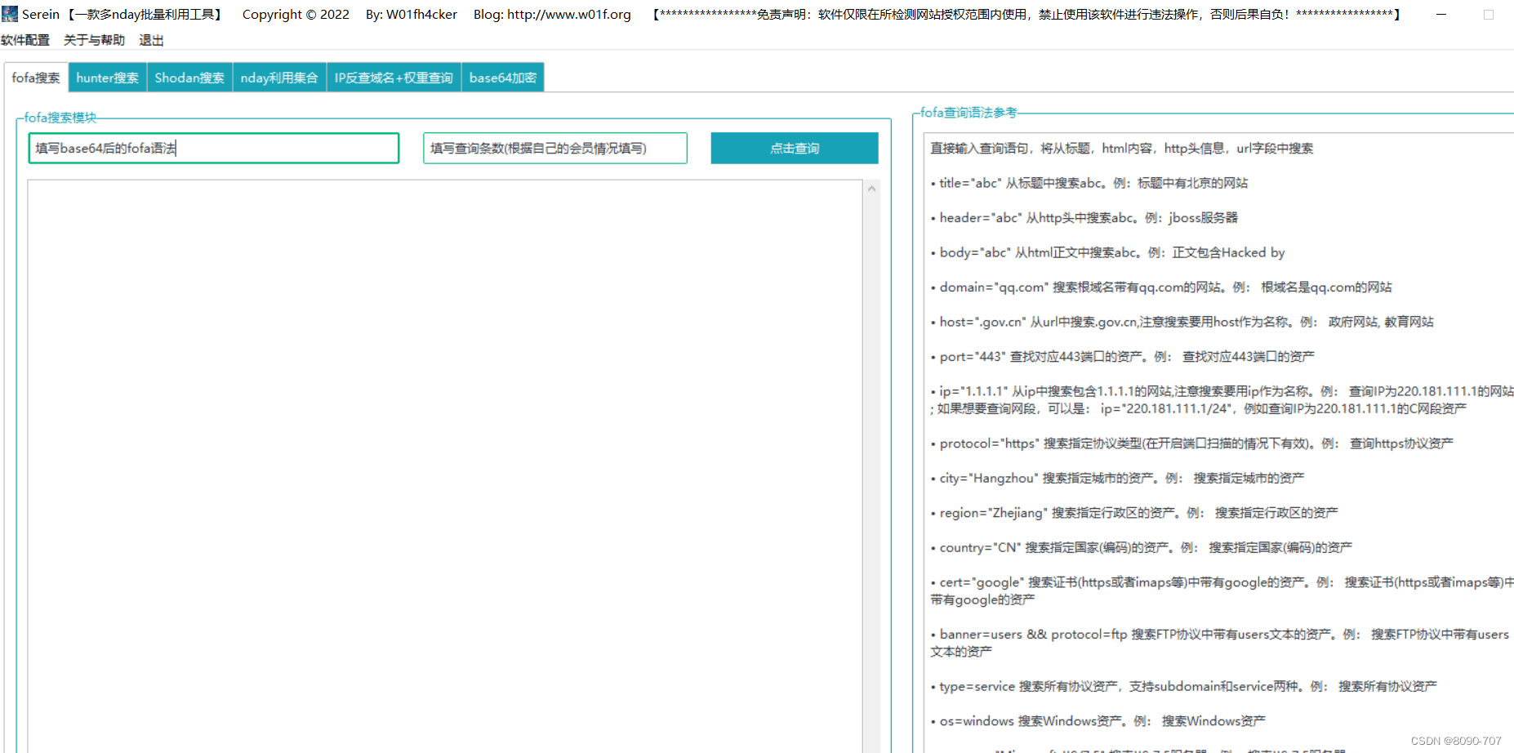Image resolution: width=1514 pixels, height=753 pixels.
Task: Click the fofa搜索模块 group label
Action: (x=60, y=118)
